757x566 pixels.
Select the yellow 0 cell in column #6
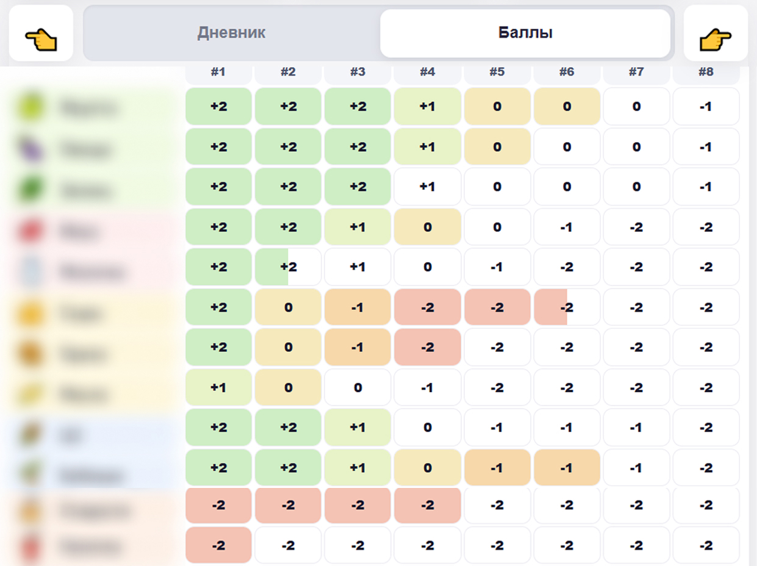[567, 107]
